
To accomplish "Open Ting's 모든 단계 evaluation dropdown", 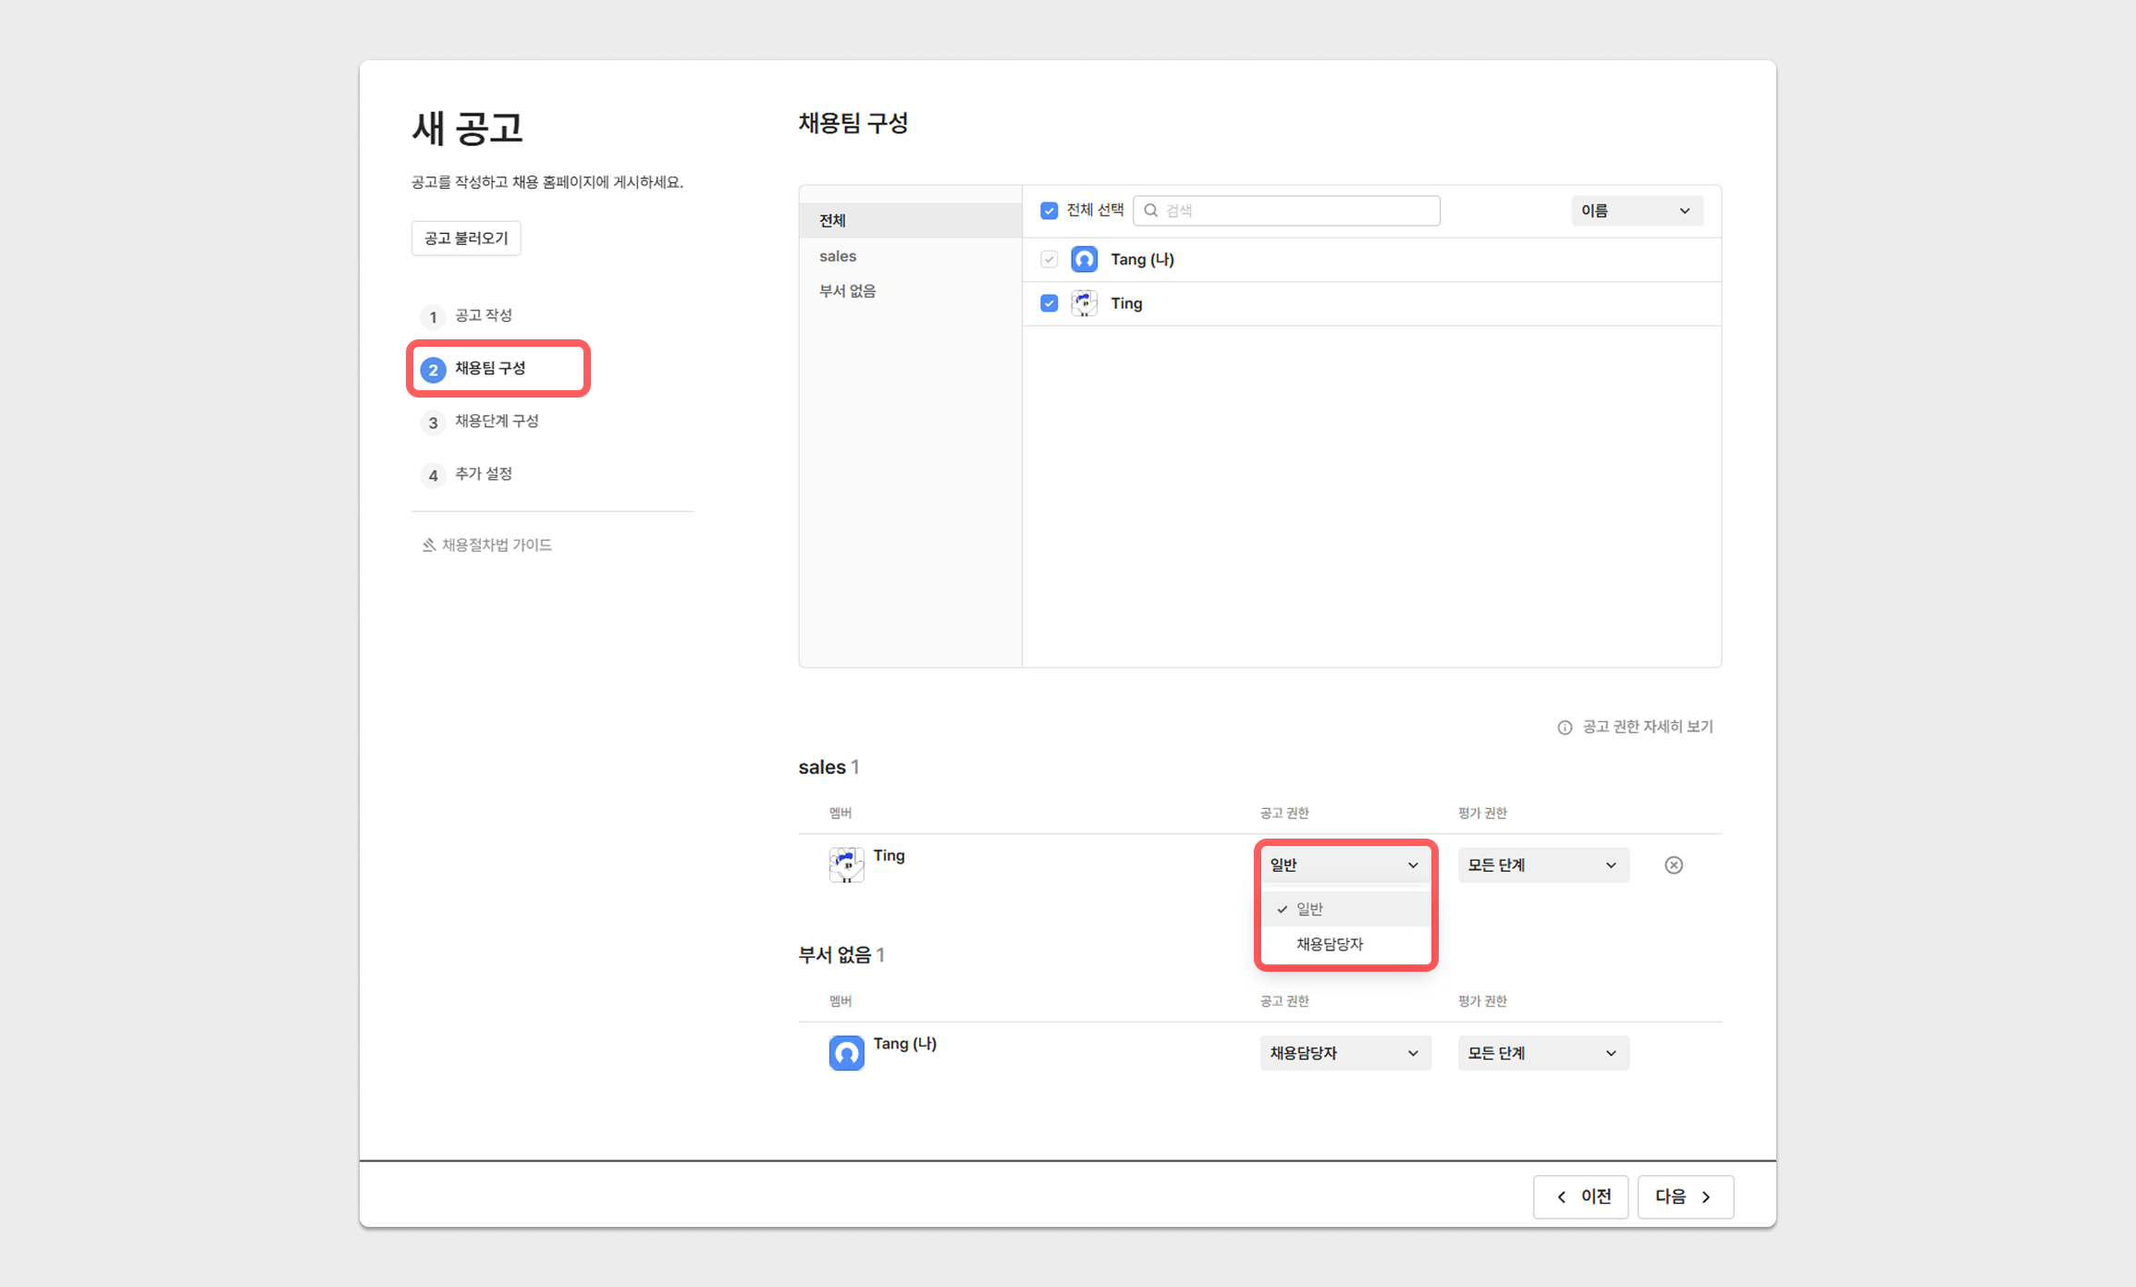I will (1542, 865).
